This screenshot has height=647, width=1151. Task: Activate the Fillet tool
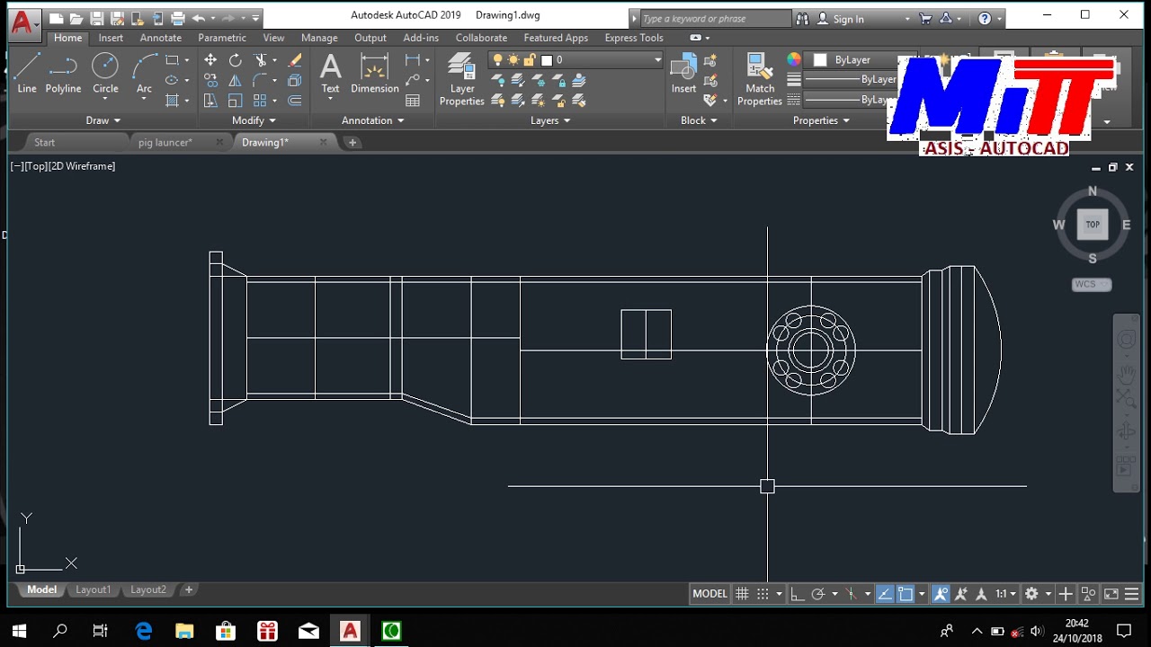point(261,80)
